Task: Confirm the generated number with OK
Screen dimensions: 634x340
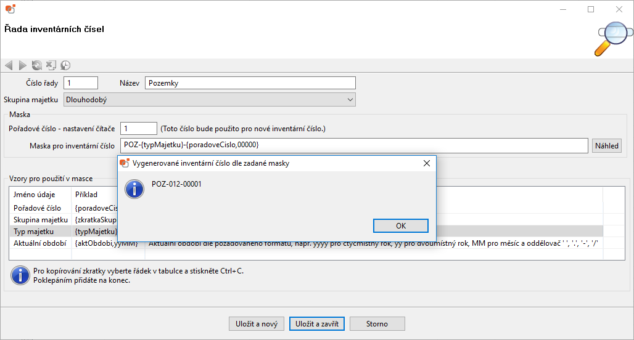Action: click(401, 225)
